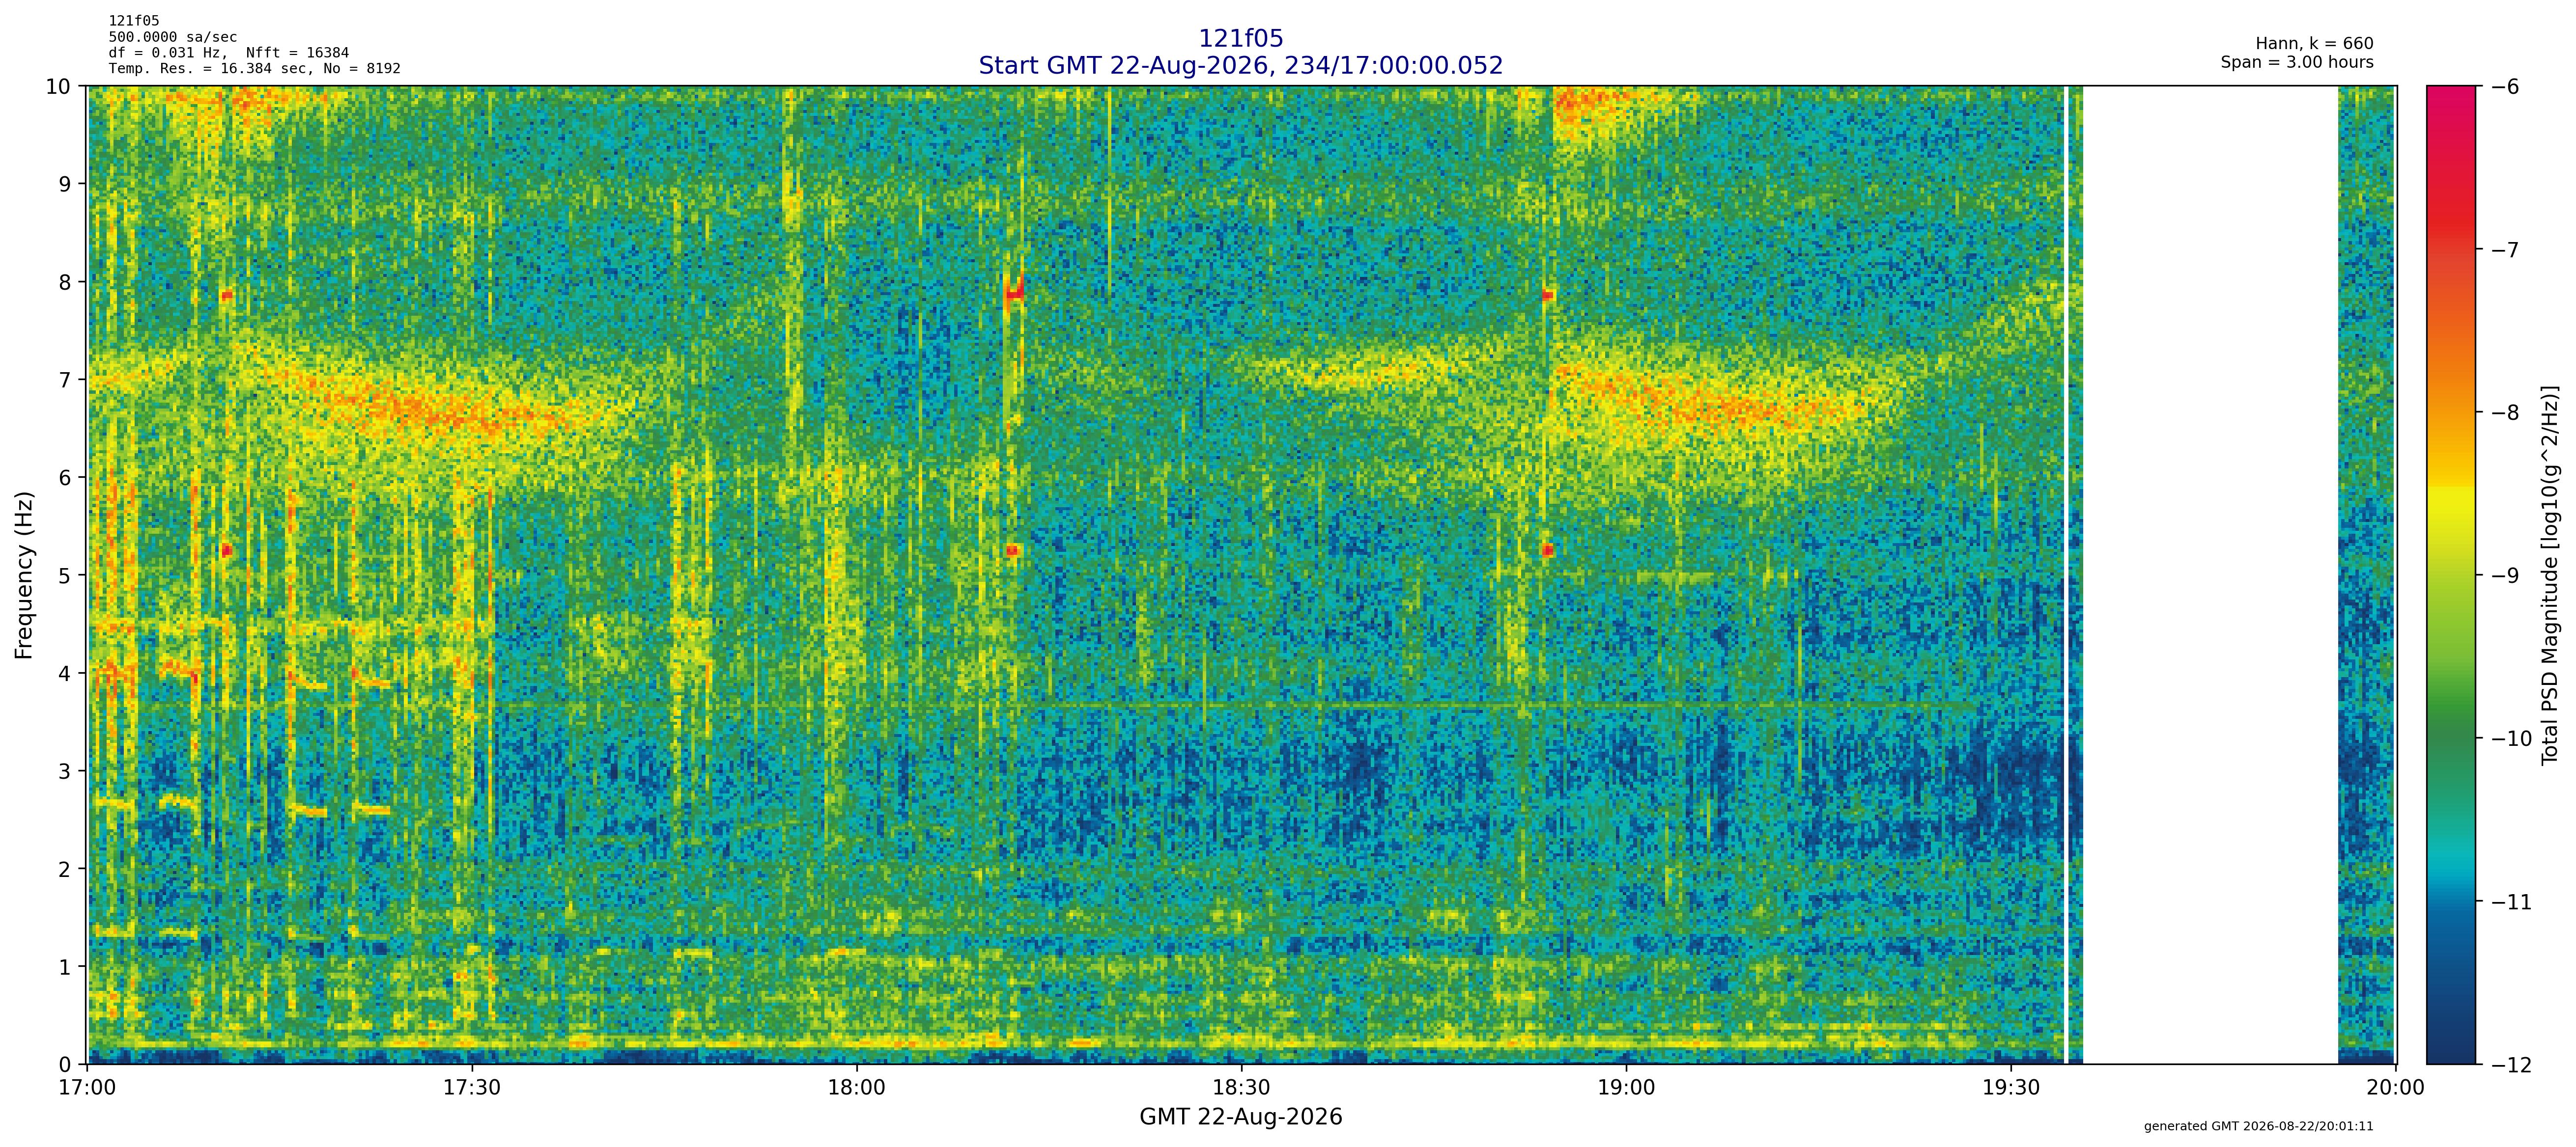This screenshot has height=1147, width=2576.
Task: Click the colorbar tick label '−6'
Action: (2504, 87)
